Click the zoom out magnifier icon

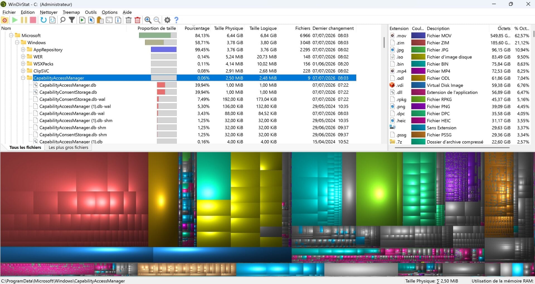coord(157,20)
